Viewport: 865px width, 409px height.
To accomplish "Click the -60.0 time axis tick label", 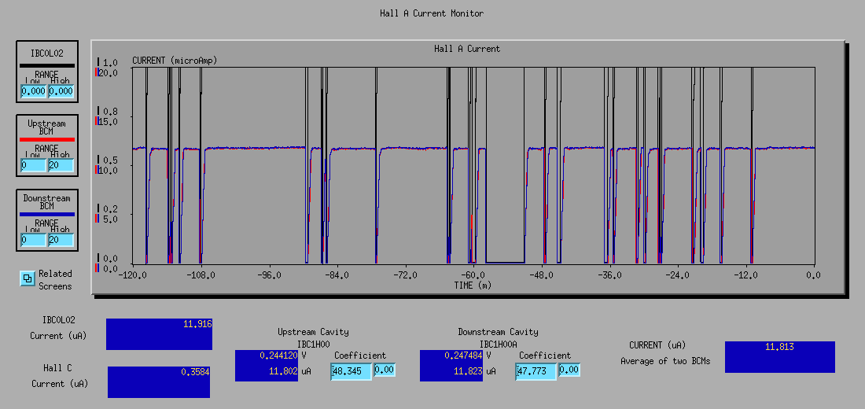I will coord(473,275).
